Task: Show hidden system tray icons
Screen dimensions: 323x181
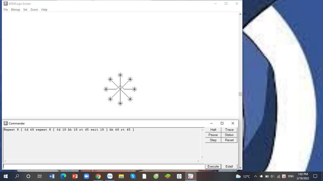Action: pyautogui.click(x=255, y=177)
